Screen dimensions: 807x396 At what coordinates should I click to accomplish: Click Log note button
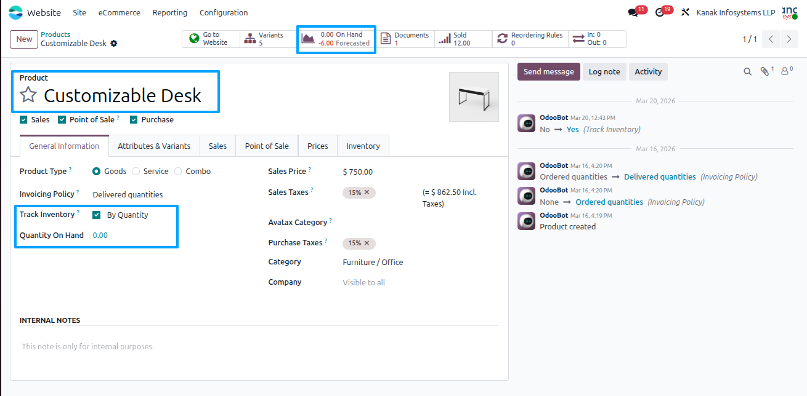pos(604,71)
